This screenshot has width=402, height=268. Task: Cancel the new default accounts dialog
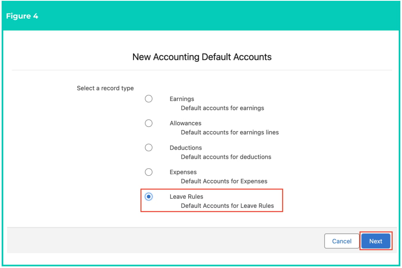[341, 241]
